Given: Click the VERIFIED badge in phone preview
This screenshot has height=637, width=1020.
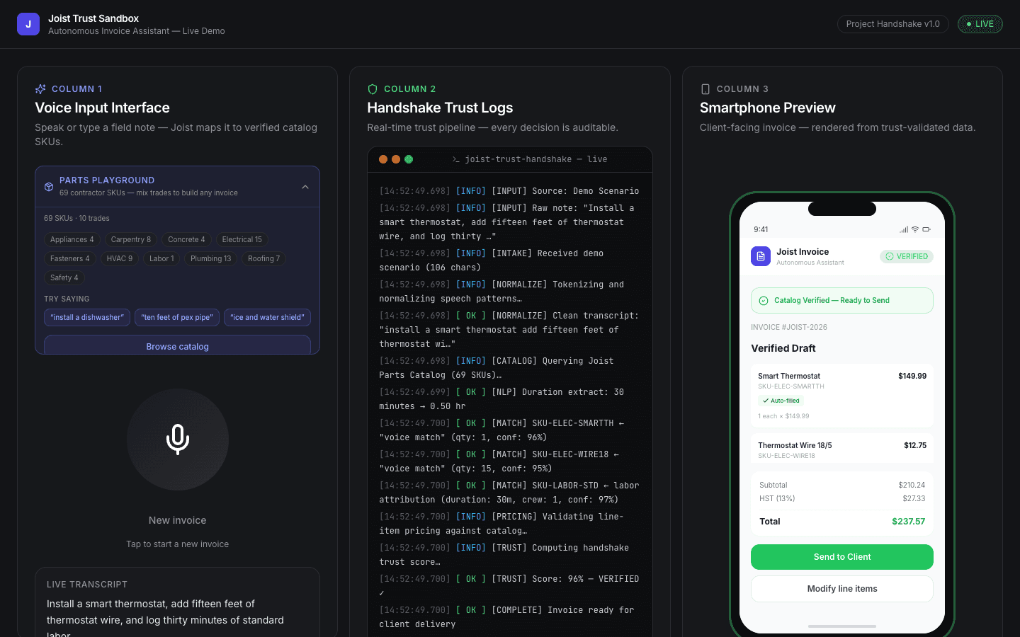Looking at the screenshot, I should point(907,256).
